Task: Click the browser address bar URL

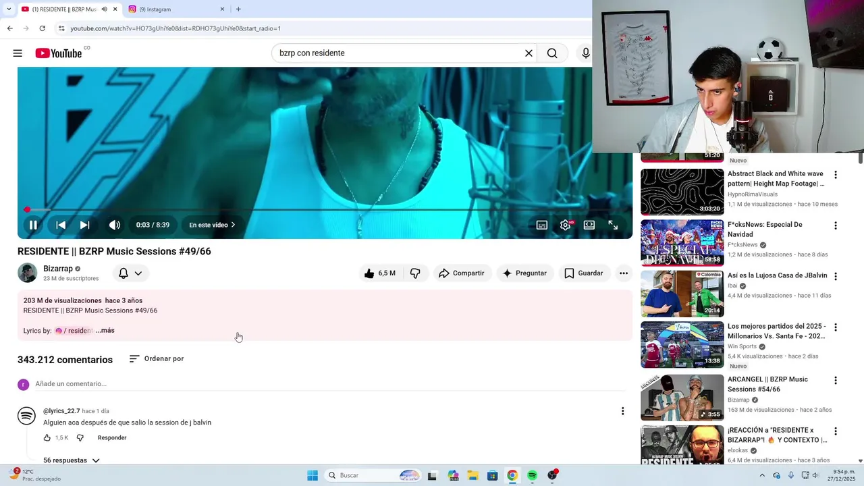Action: coord(175,28)
